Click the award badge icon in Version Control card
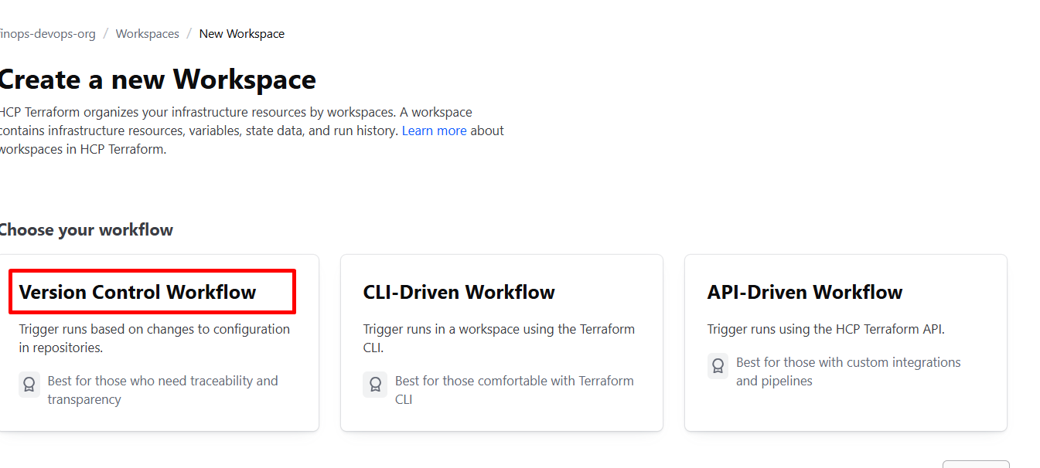 coord(29,384)
